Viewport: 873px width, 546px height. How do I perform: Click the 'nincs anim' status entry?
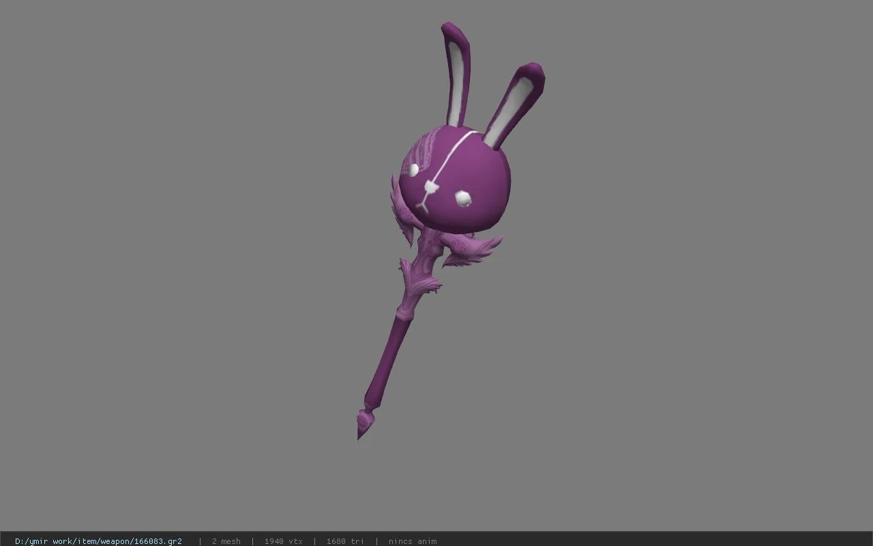413,541
